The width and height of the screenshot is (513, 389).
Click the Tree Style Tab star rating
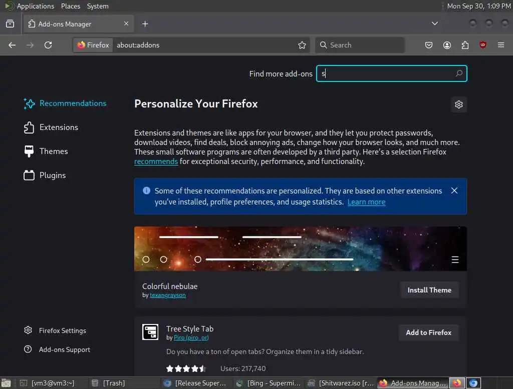coord(186,368)
